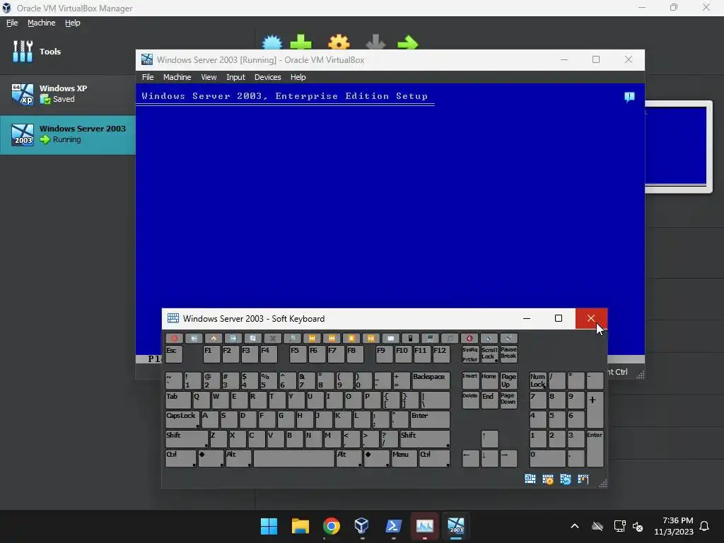Screen dimensions: 724x543
Task: Click the red circle multimedia key
Action: [x=174, y=339]
